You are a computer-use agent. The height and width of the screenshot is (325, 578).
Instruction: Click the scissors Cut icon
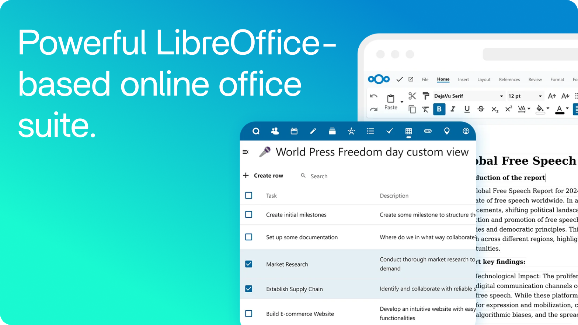coord(412,96)
